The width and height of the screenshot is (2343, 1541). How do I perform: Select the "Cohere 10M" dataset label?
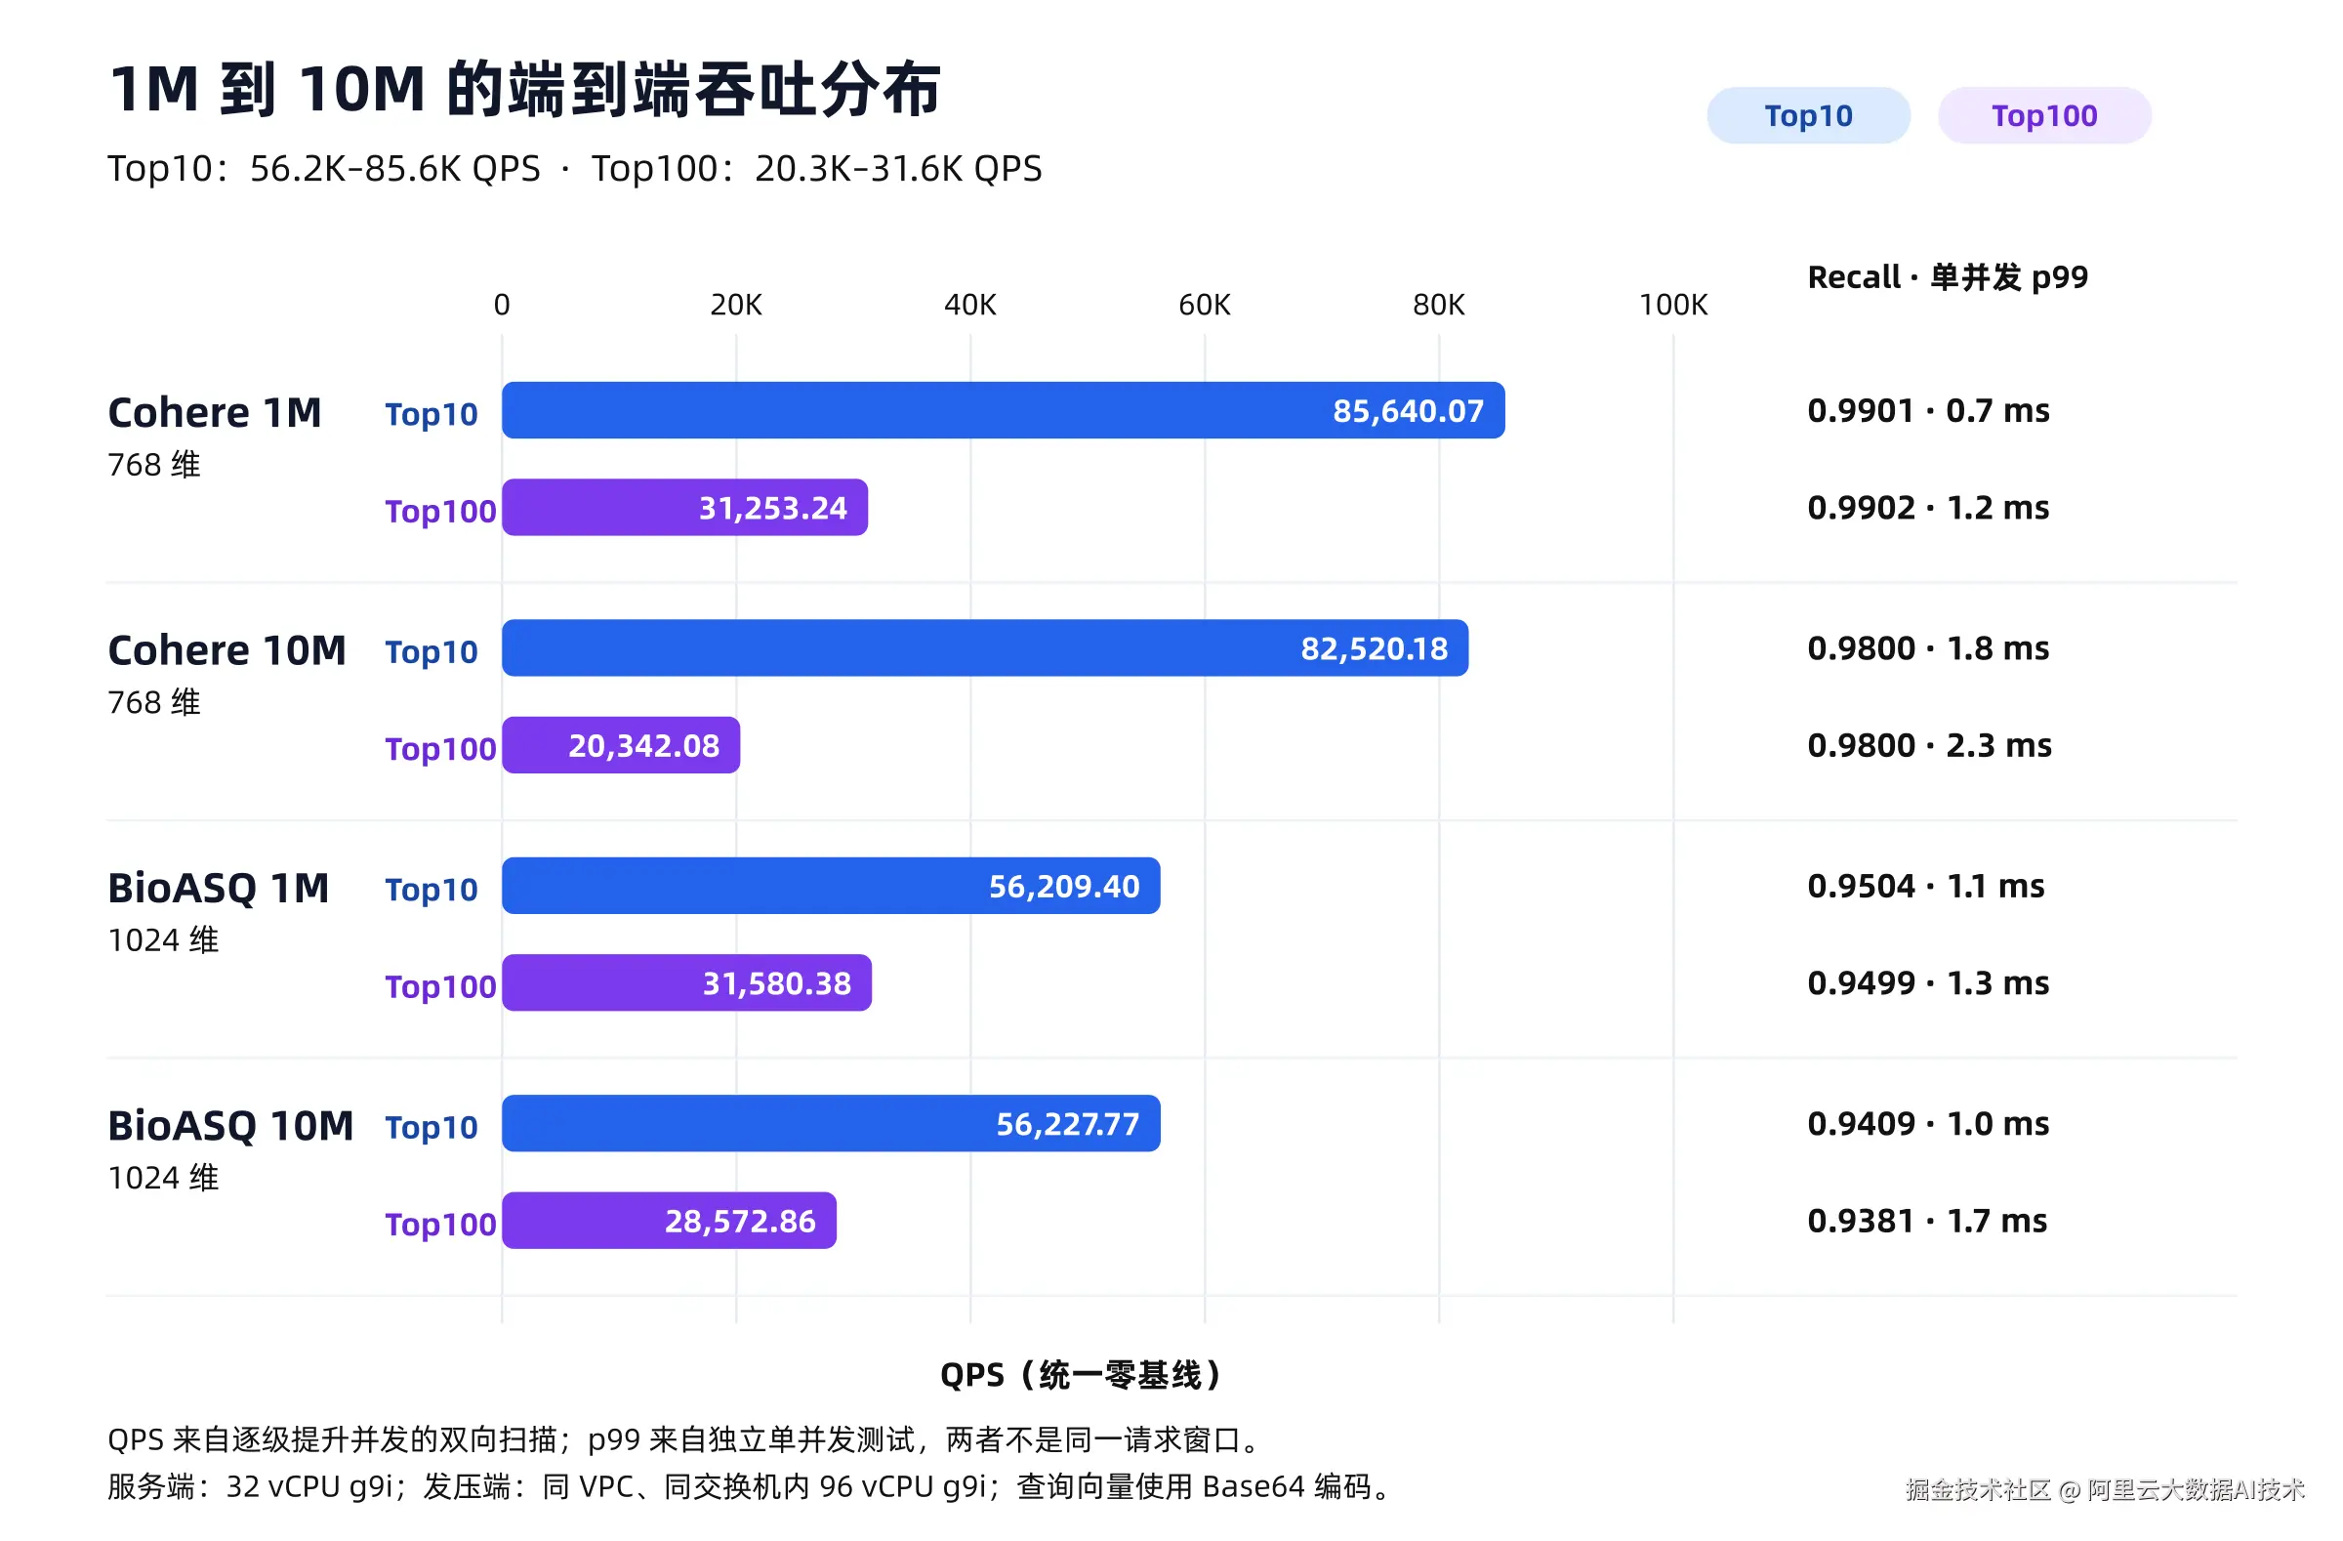(x=226, y=650)
